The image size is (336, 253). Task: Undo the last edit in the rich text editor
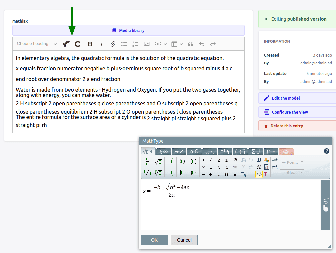tap(202, 44)
